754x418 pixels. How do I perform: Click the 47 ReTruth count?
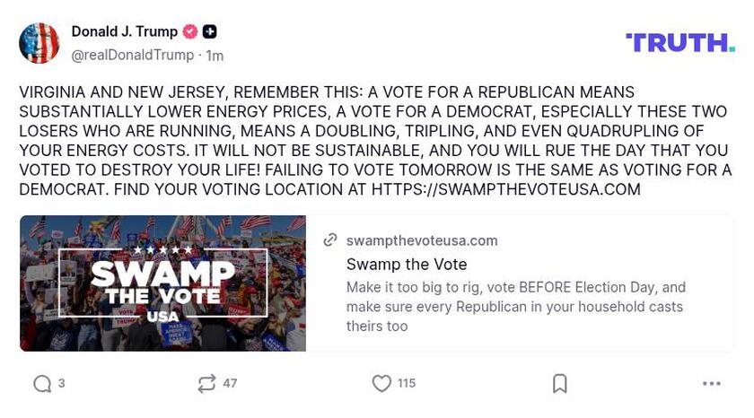[x=230, y=384]
